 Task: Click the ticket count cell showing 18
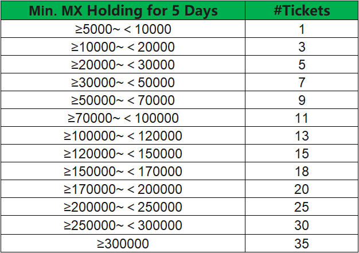(302, 172)
